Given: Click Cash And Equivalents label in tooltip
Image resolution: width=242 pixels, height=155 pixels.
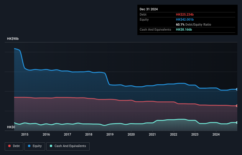Looking at the screenshot, I should pos(155,29).
